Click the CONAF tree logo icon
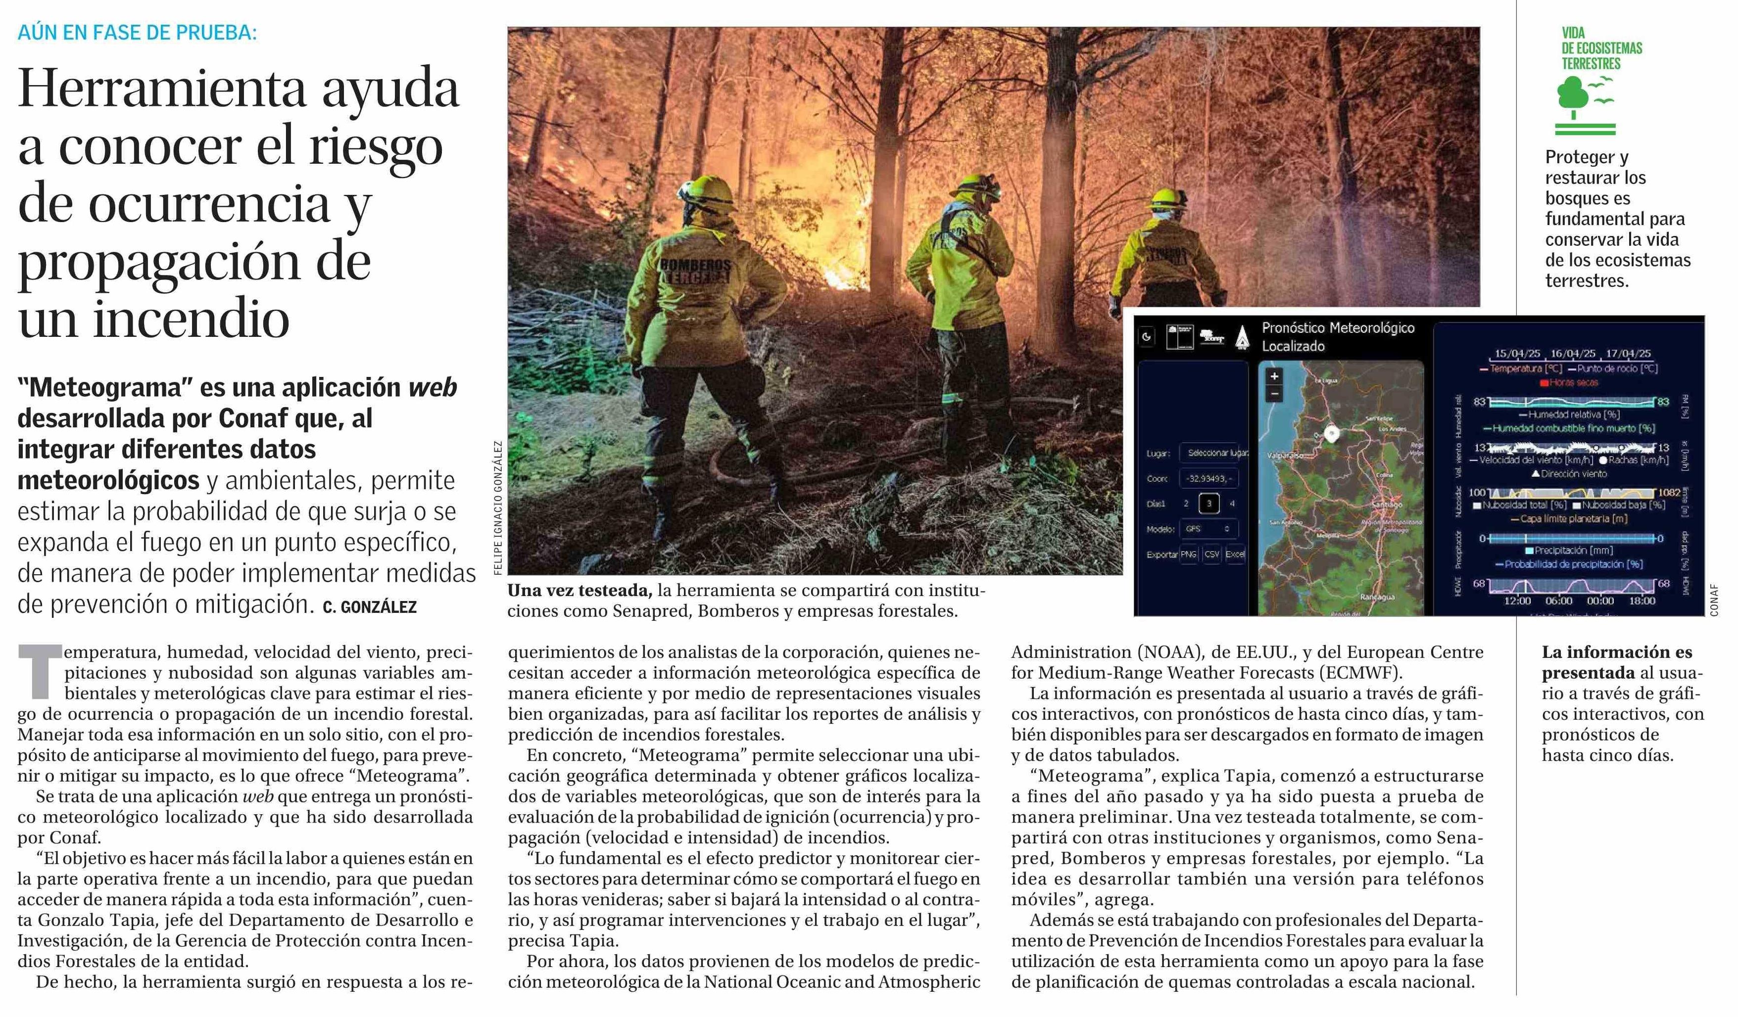This screenshot has height=1017, width=1738. click(x=1212, y=337)
